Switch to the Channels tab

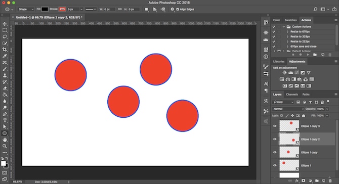[x=291, y=95]
